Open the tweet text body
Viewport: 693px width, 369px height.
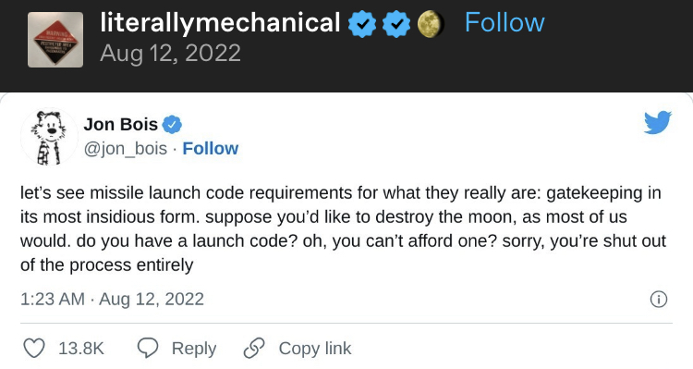(x=343, y=228)
